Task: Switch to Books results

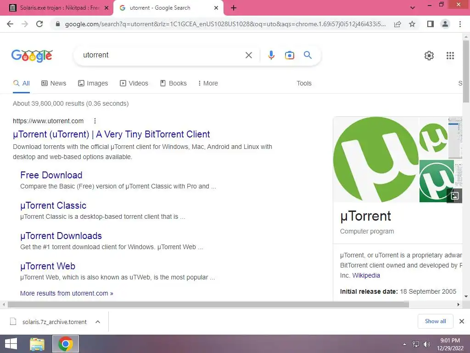Action: (x=173, y=84)
